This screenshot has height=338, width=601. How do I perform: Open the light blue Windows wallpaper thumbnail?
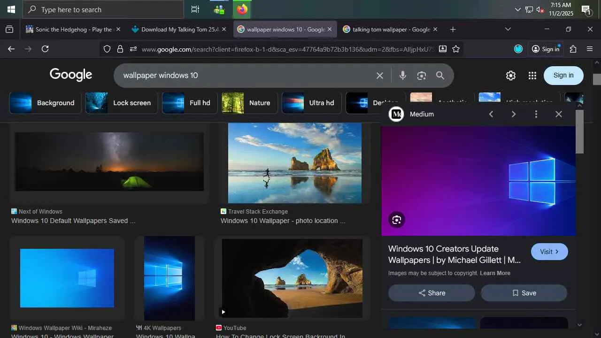click(67, 278)
